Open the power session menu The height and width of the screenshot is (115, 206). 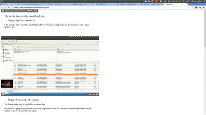pyautogui.click(x=204, y=1)
